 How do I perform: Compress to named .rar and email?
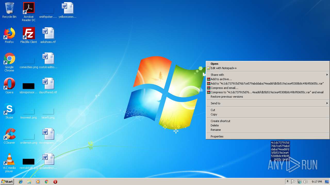coord(268,92)
